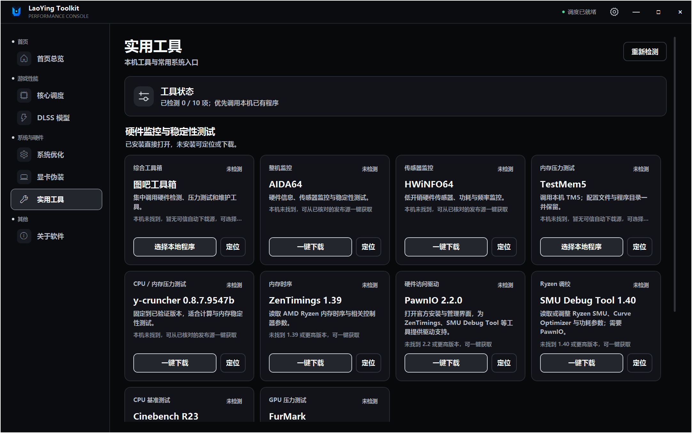
Task: Click the gear icon beside 系统优化
Action: click(x=24, y=154)
